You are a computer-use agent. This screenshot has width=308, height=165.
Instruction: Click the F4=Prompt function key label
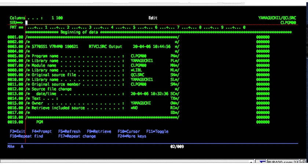[42, 131]
